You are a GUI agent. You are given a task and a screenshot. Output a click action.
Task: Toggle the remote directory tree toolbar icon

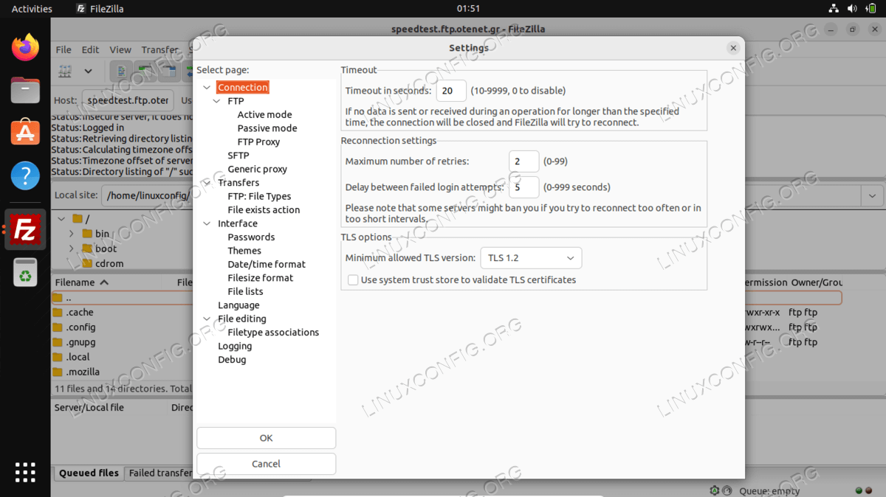(171, 72)
